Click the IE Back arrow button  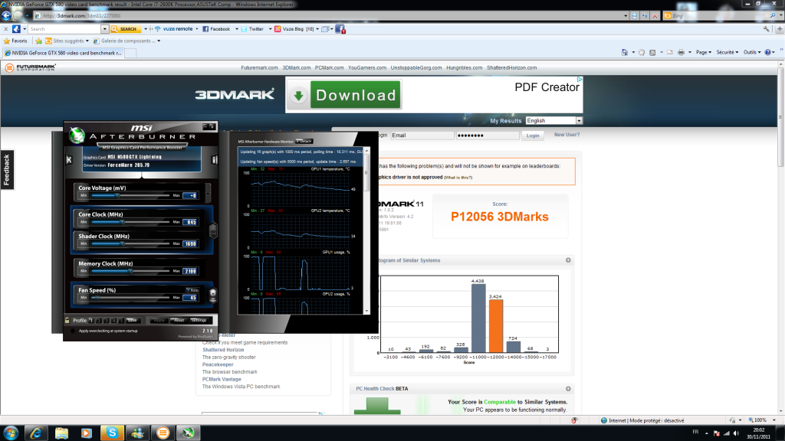(x=6, y=15)
